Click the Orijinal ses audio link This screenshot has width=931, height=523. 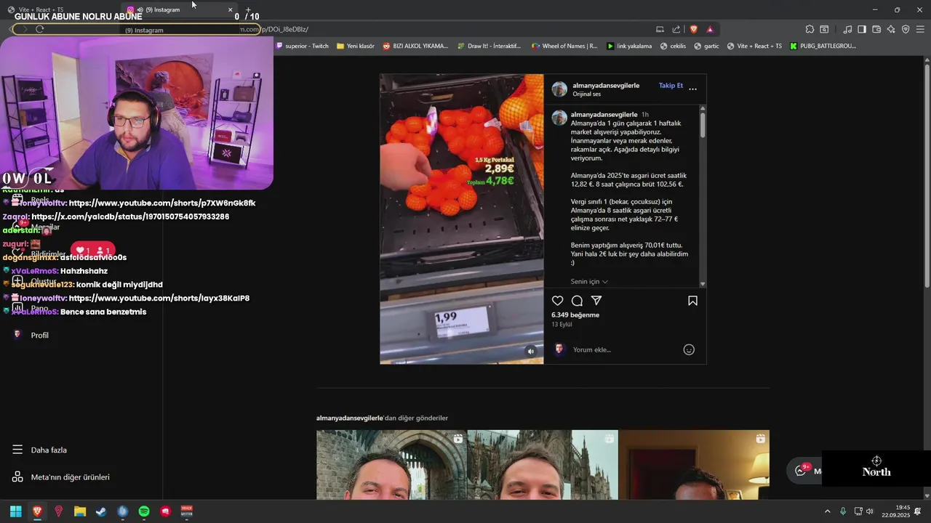(x=586, y=94)
